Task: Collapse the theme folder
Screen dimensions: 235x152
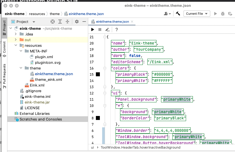Action: tap(21, 68)
